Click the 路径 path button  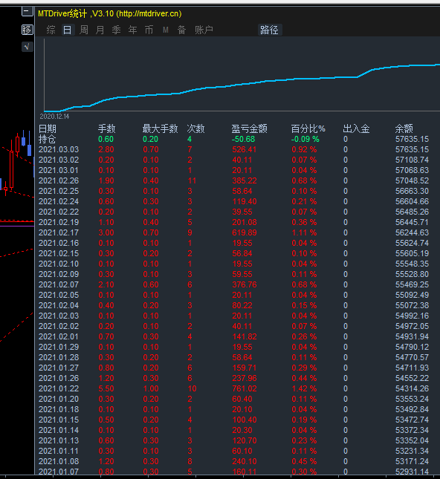[x=269, y=30]
